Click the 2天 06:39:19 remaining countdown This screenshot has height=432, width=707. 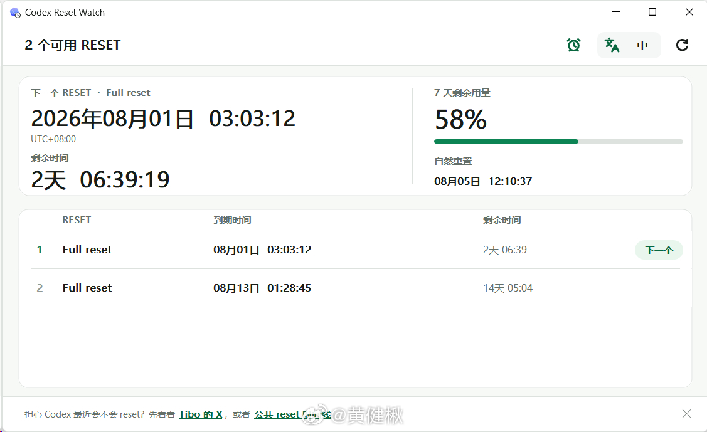[x=100, y=180]
